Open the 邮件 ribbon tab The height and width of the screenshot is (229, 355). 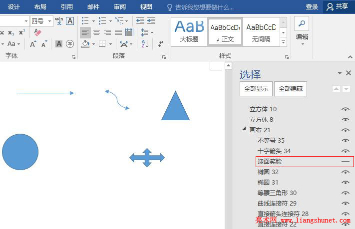93,7
